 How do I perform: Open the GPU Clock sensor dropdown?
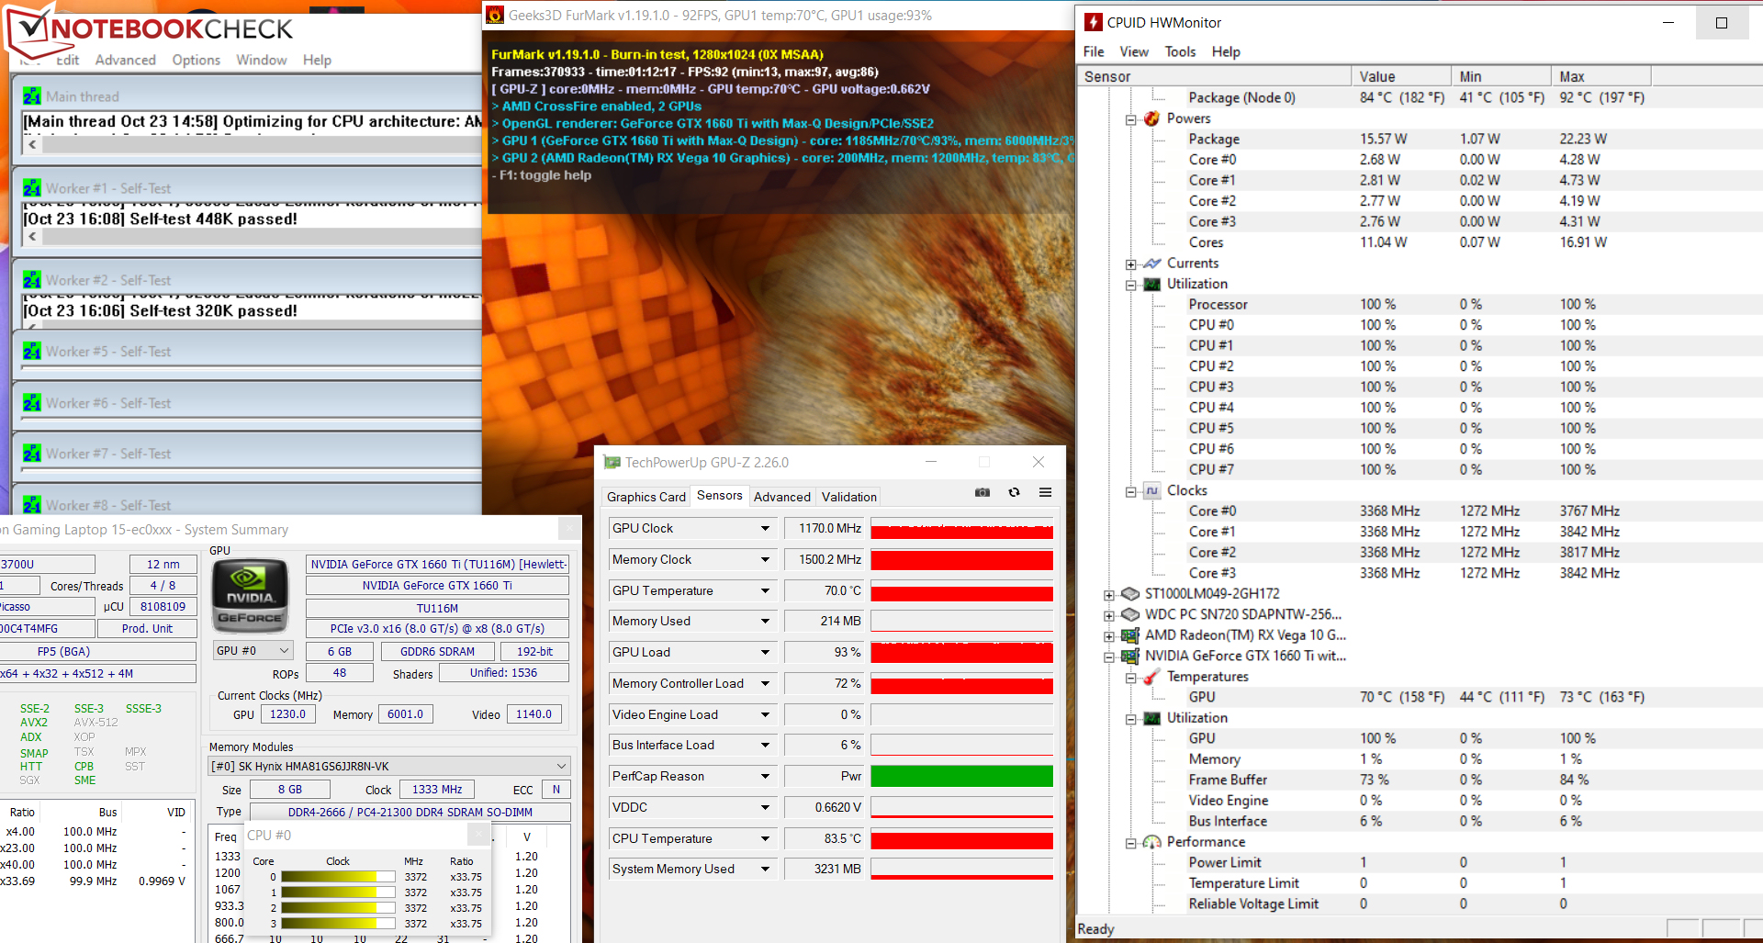click(765, 528)
